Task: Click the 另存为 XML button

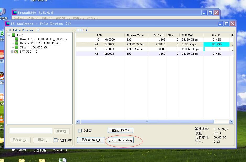Action: 20,140
